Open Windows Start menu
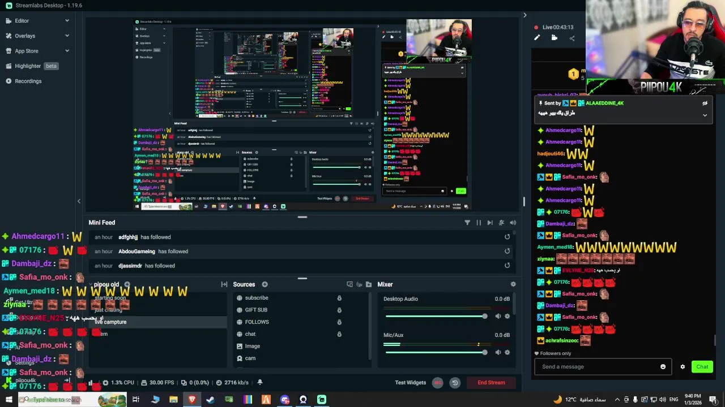The height and width of the screenshot is (407, 725). pyautogui.click(x=8, y=400)
